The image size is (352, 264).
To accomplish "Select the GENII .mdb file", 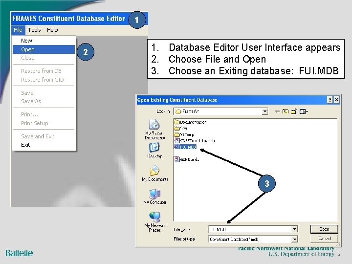I will 187,159.
